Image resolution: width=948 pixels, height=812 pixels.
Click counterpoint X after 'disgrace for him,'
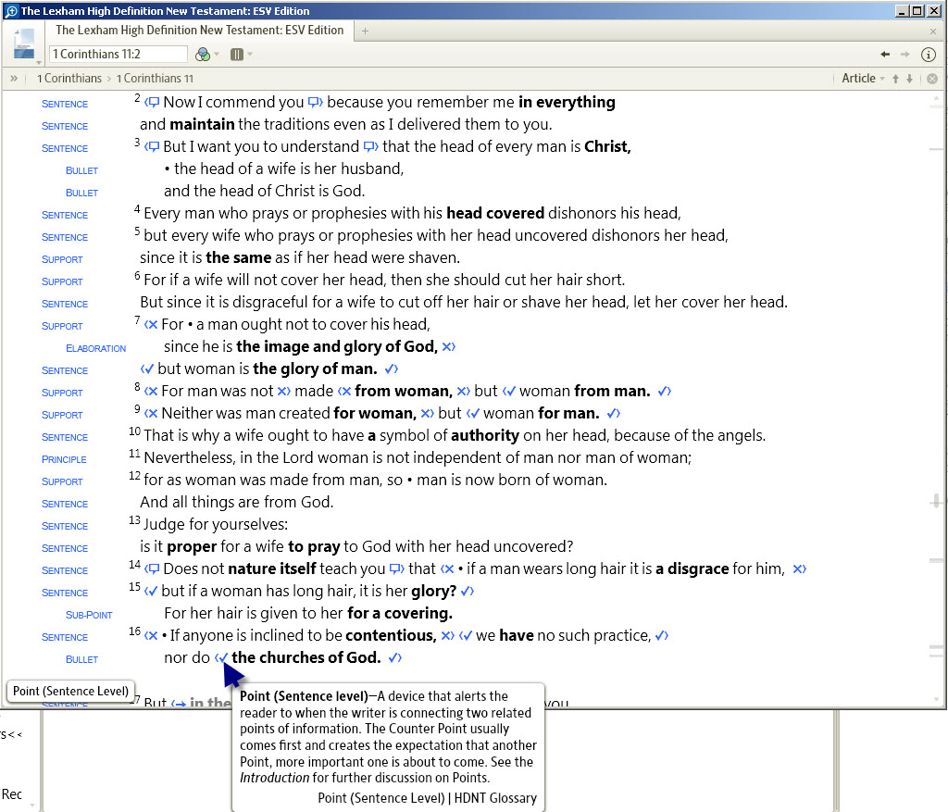(799, 568)
